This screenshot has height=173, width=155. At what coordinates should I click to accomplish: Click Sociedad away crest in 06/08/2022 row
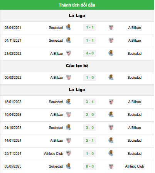pos(111,77)
